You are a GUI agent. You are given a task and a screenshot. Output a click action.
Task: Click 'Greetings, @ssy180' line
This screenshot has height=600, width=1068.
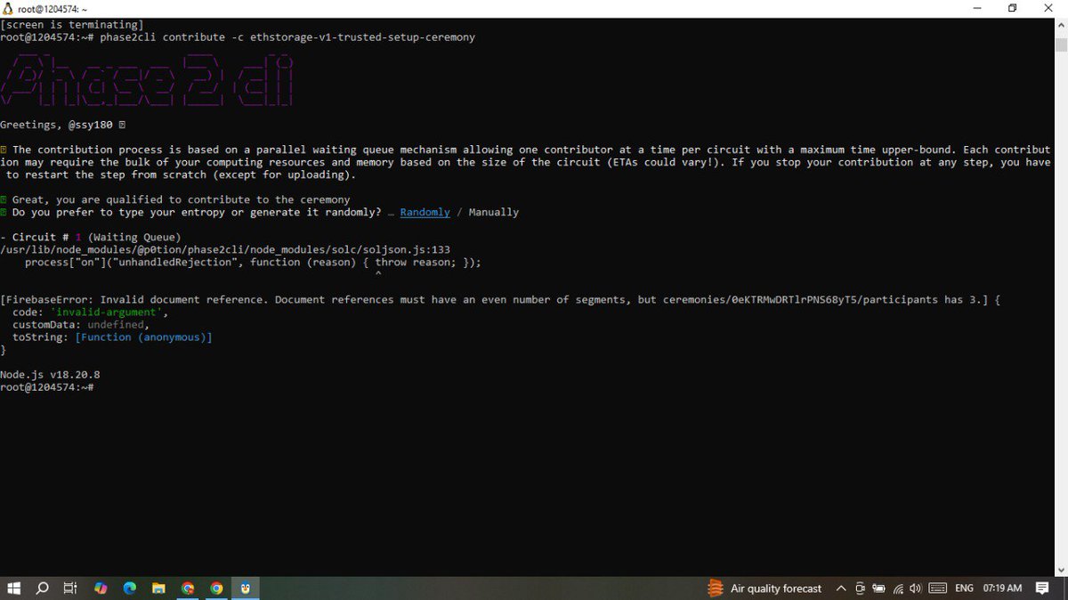pos(62,125)
